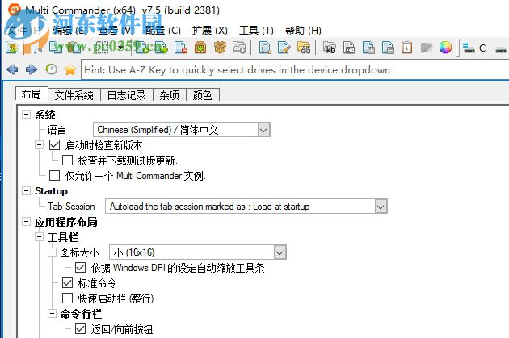Toggle 标准命令 checkbox
509x338 pixels.
click(67, 282)
